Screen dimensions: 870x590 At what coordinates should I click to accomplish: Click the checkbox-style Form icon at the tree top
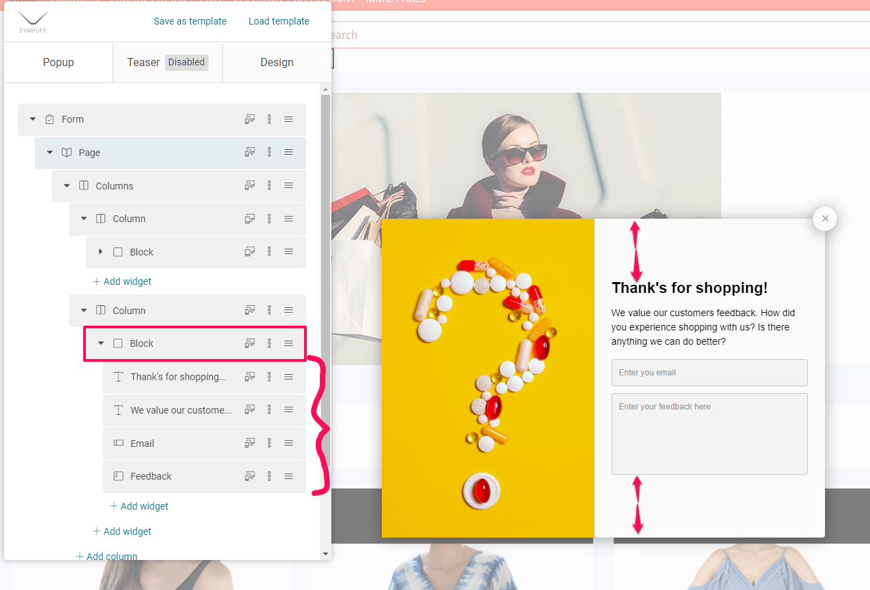[49, 119]
